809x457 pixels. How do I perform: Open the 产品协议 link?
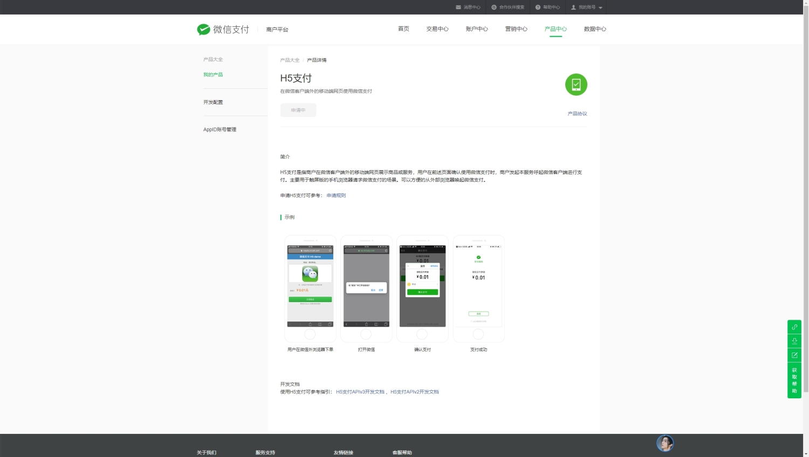click(x=577, y=114)
